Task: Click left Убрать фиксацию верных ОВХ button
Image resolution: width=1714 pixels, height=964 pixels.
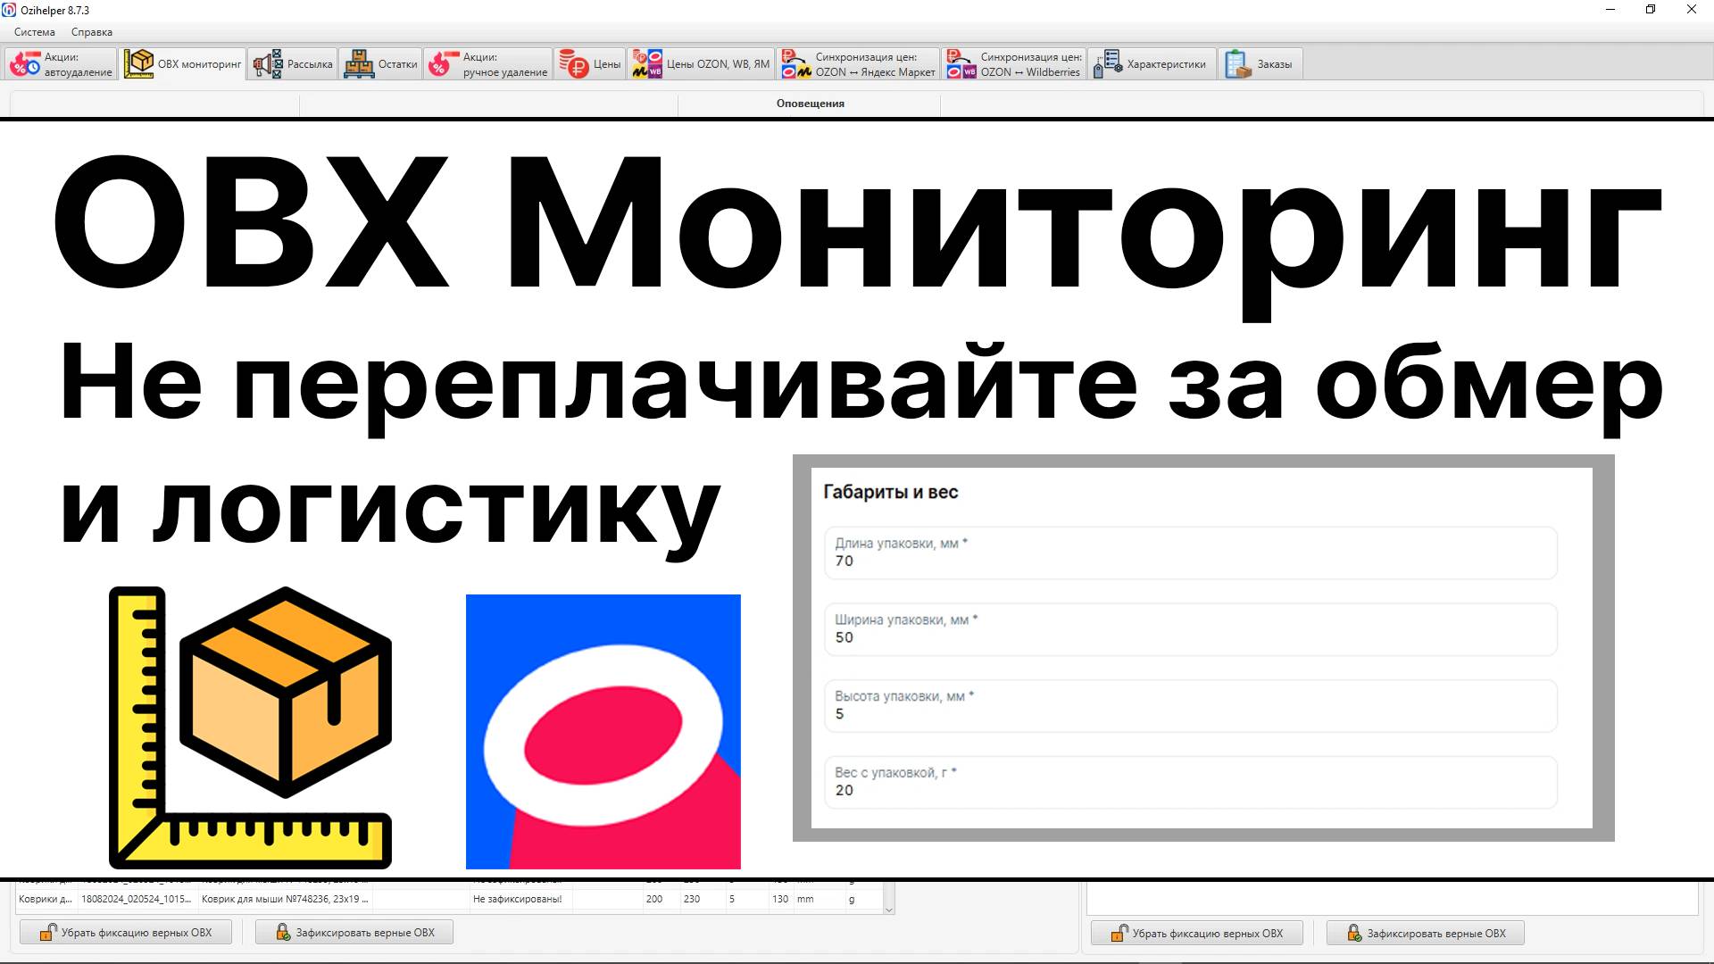Action: 126,933
